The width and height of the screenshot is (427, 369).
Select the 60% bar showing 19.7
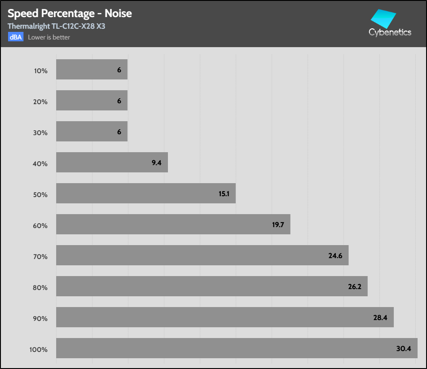pos(173,224)
